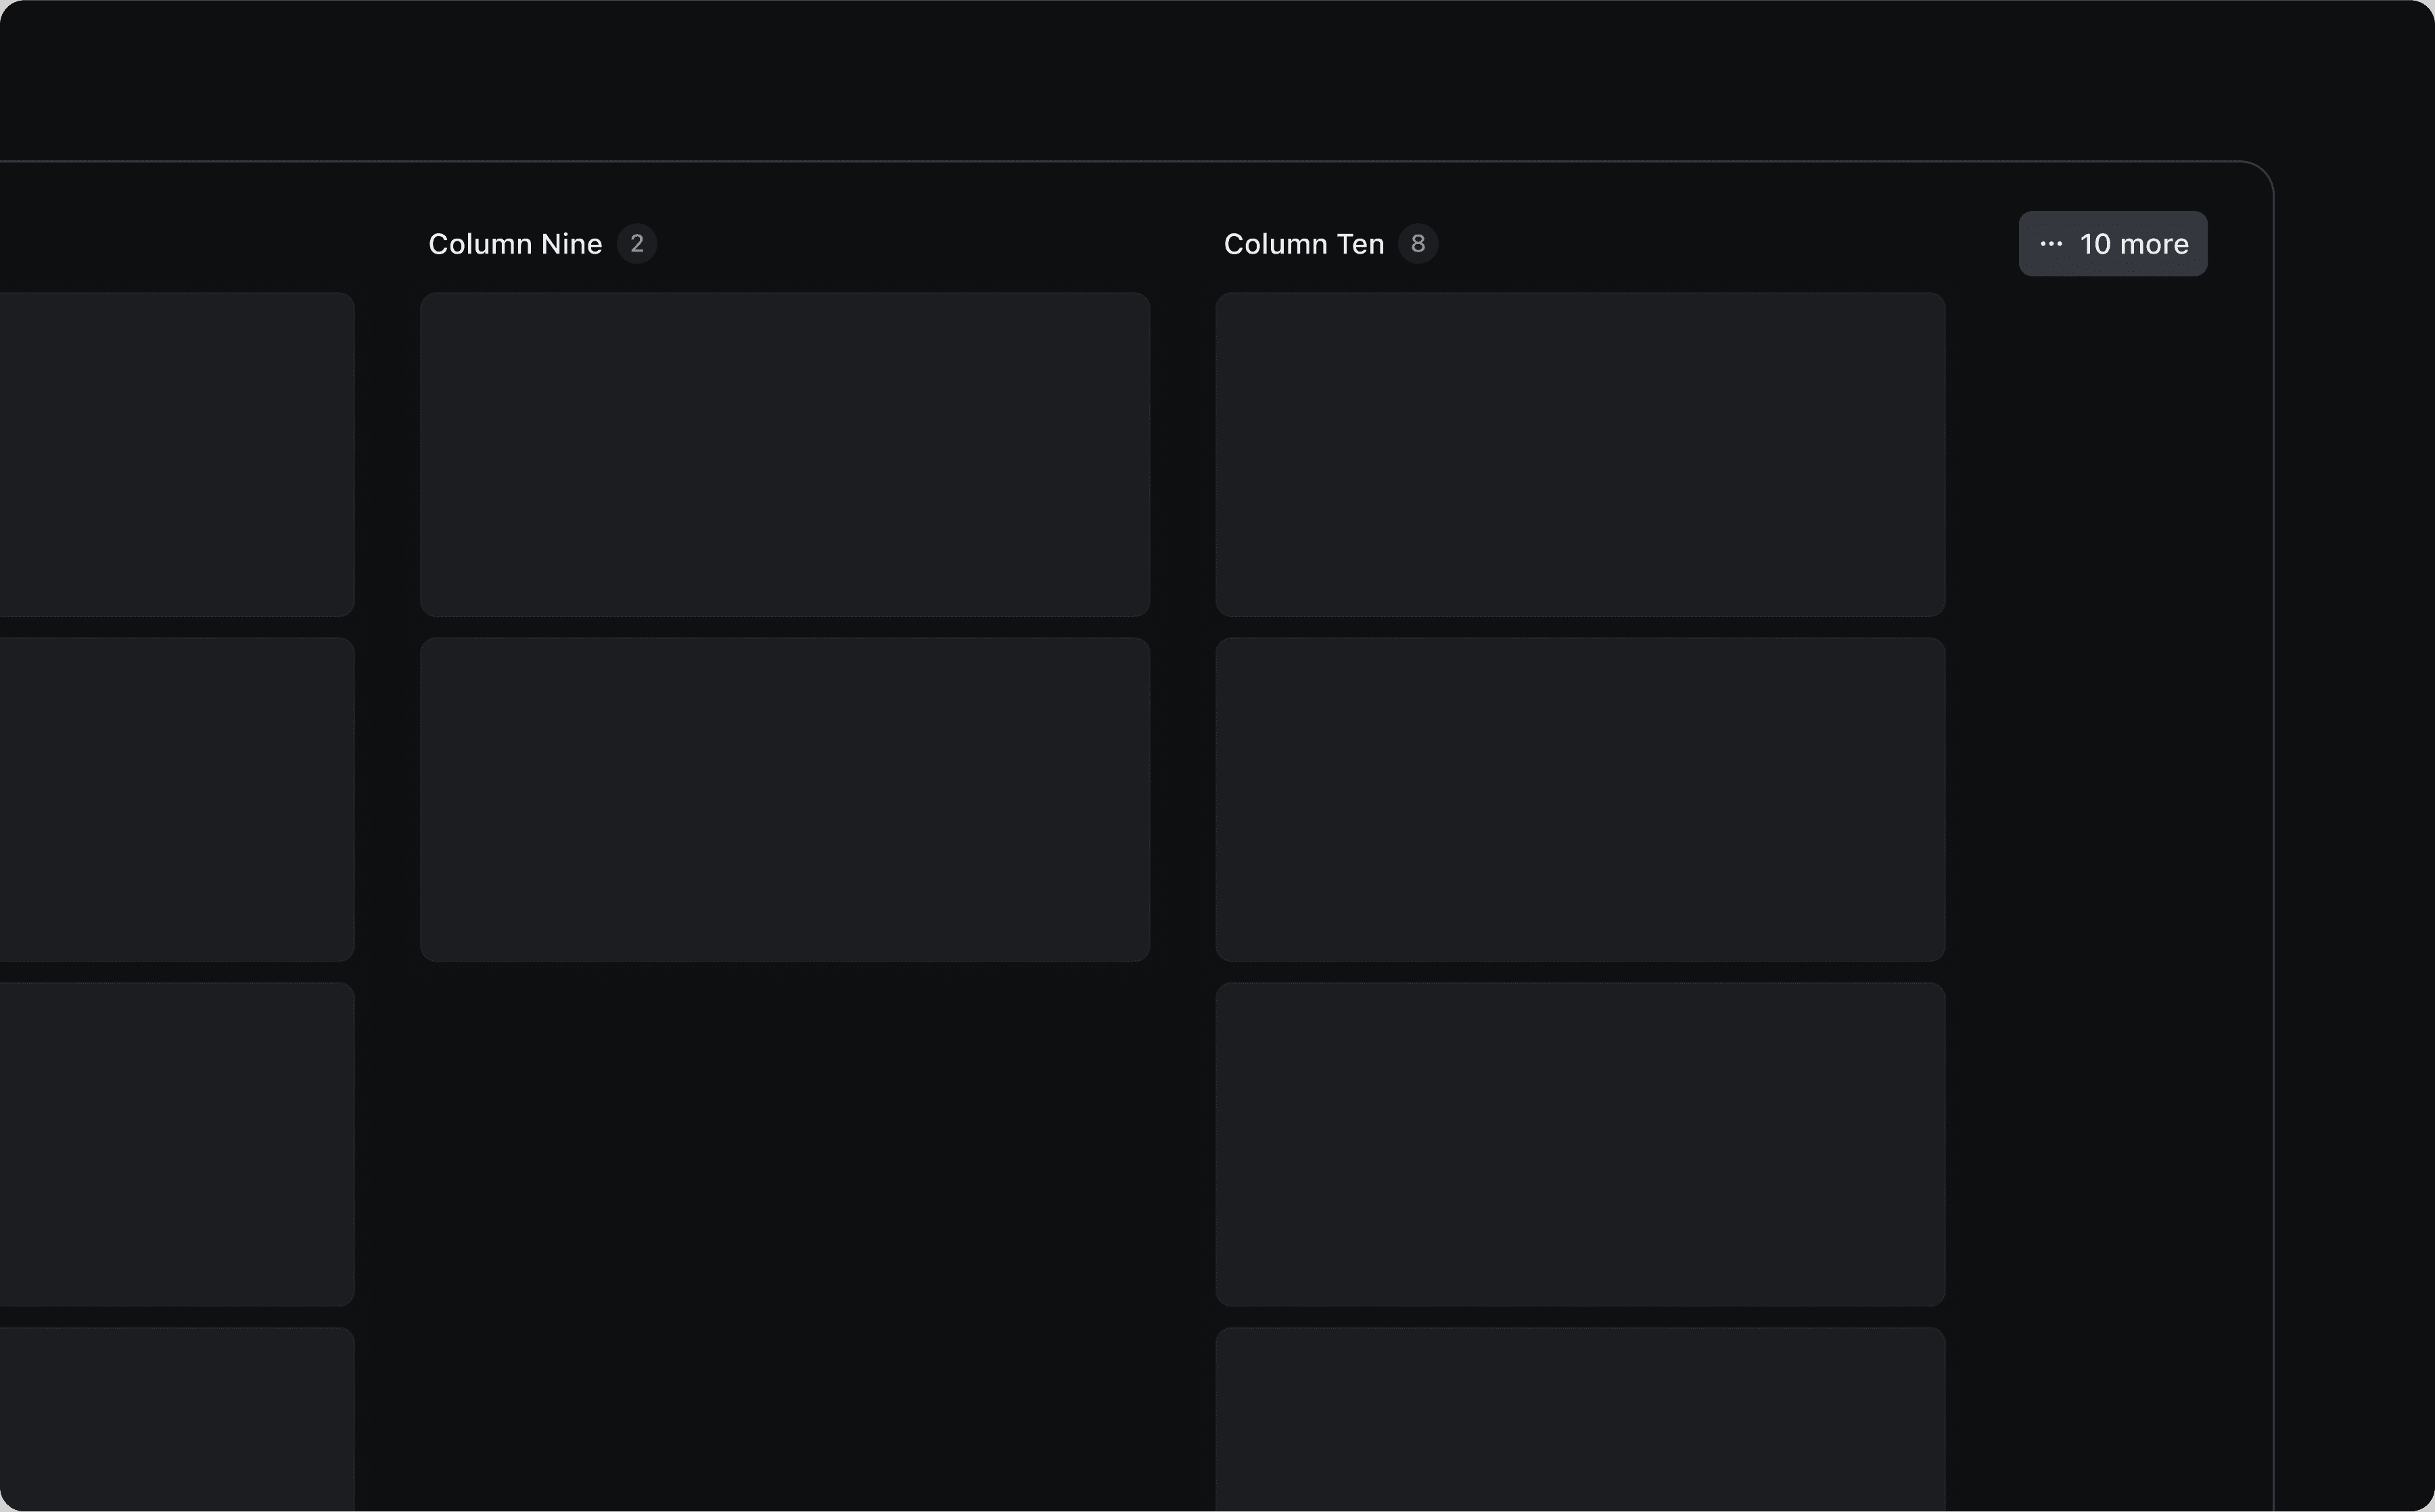Select the second card in Column Ten
The height and width of the screenshot is (1512, 2435).
click(1580, 799)
